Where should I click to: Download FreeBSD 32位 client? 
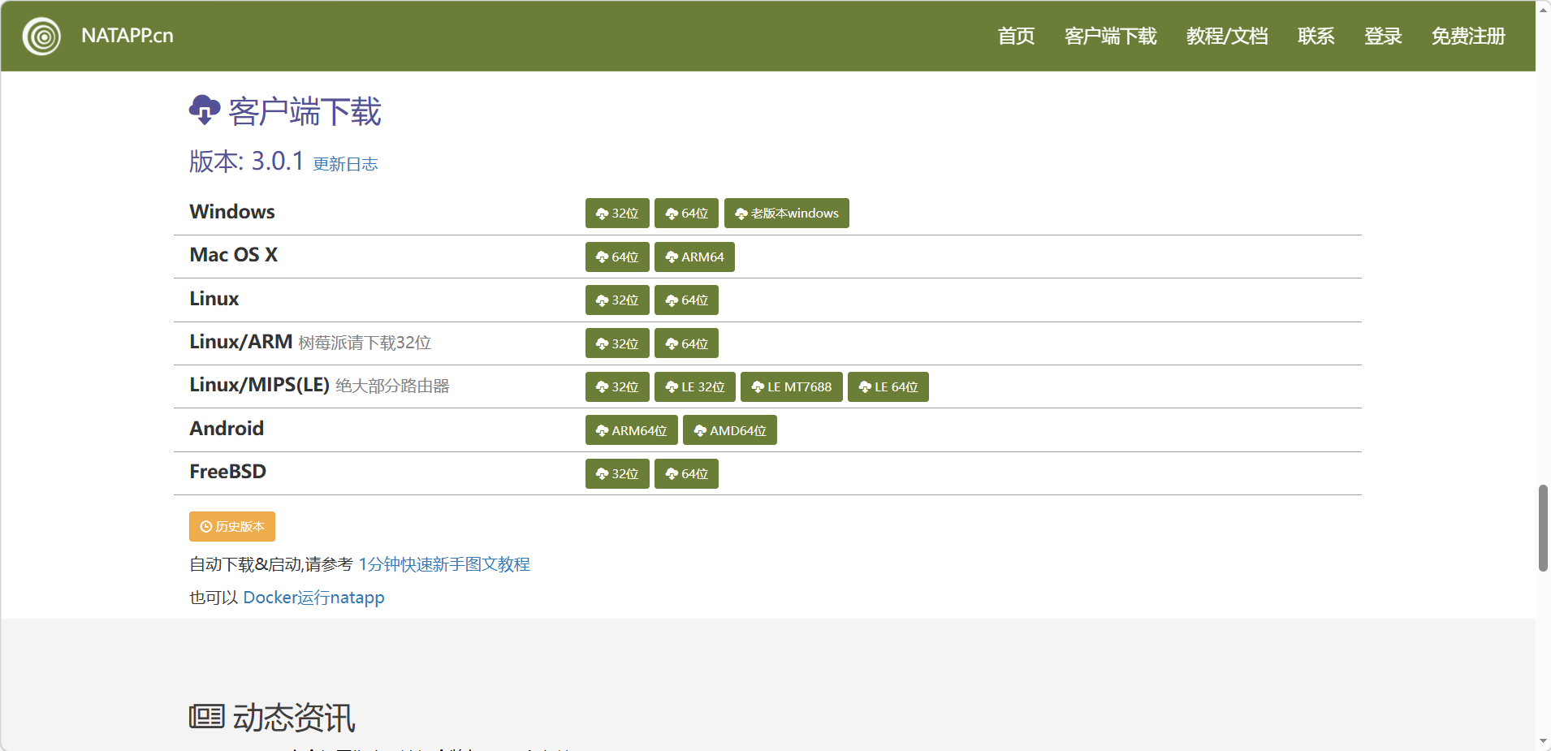[x=617, y=474]
